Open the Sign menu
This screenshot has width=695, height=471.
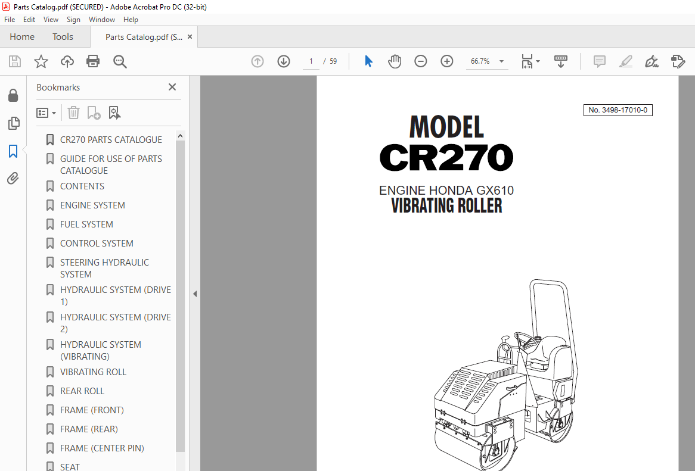coord(73,20)
